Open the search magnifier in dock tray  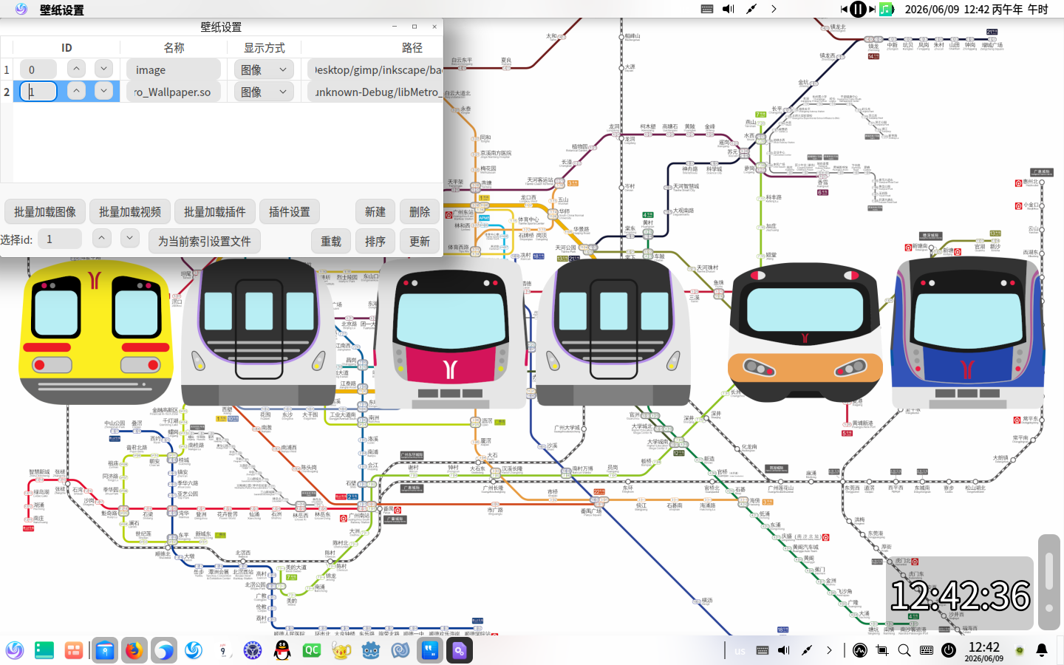tap(904, 650)
